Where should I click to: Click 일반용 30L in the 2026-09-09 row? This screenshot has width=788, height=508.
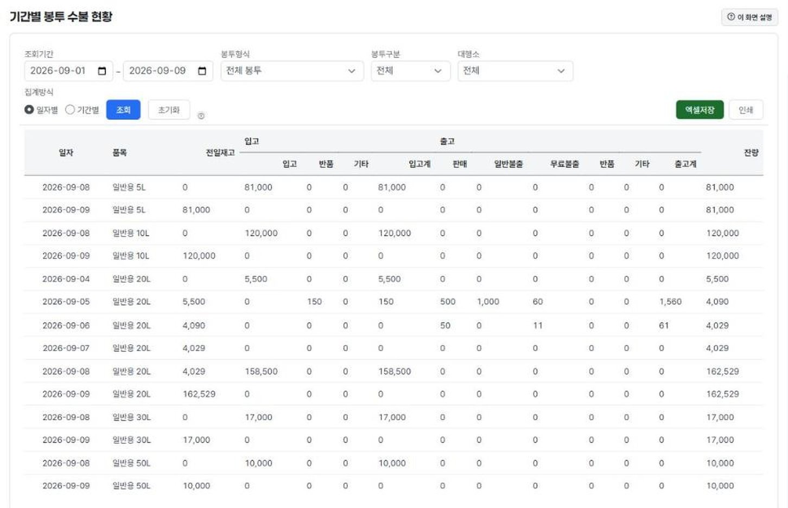tap(131, 440)
